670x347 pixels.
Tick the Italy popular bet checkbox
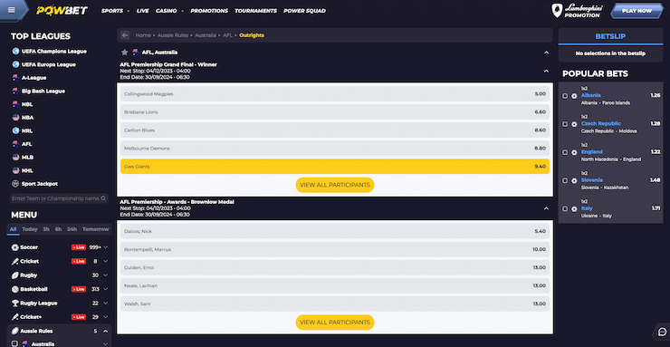coord(565,209)
